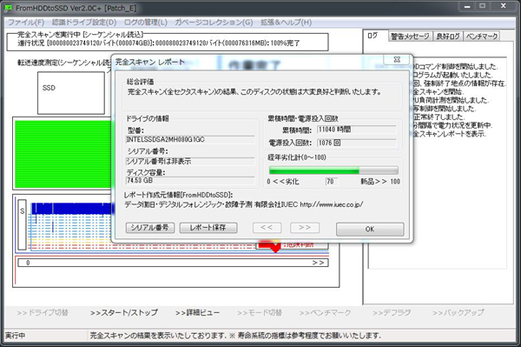Open the 認識ドライブ設定(D) menu
Viewport: 521px width, 347px height.
[x=84, y=23]
